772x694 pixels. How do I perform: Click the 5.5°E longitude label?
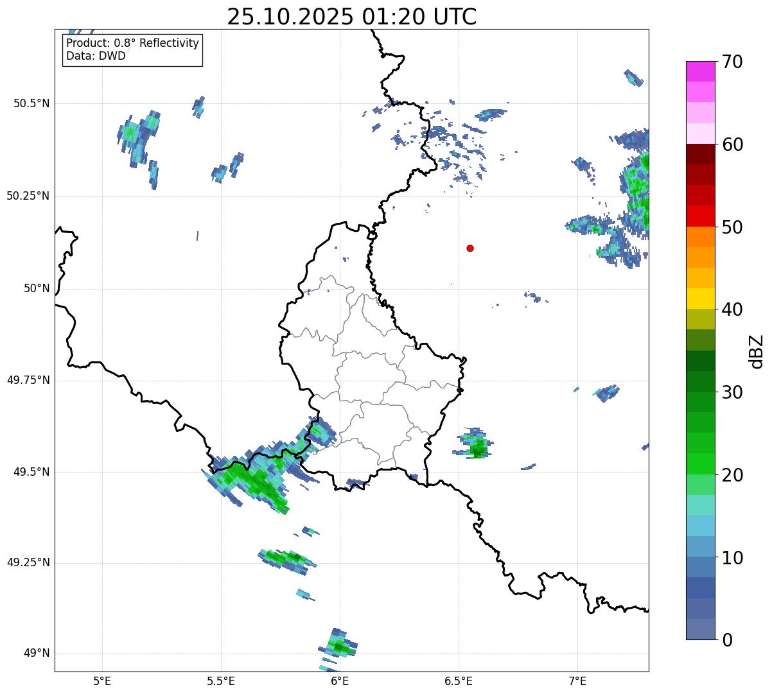[x=221, y=681]
